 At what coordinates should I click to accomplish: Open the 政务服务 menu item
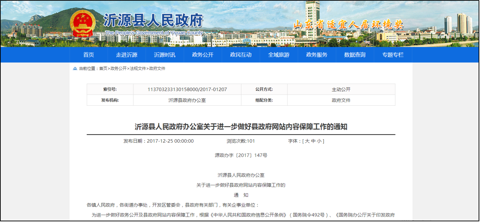point(317,55)
